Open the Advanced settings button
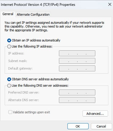 click(x=95, y=114)
